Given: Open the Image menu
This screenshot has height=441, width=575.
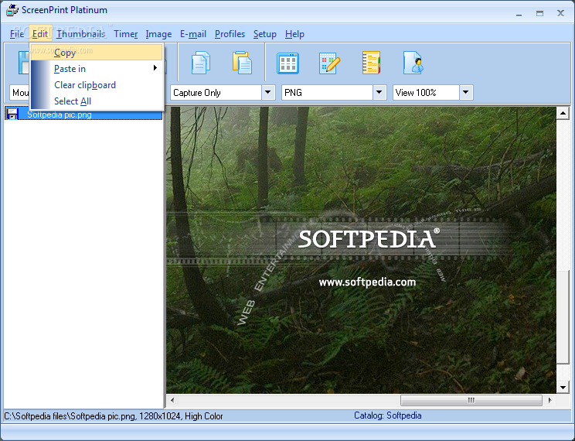Looking at the screenshot, I should tap(158, 34).
